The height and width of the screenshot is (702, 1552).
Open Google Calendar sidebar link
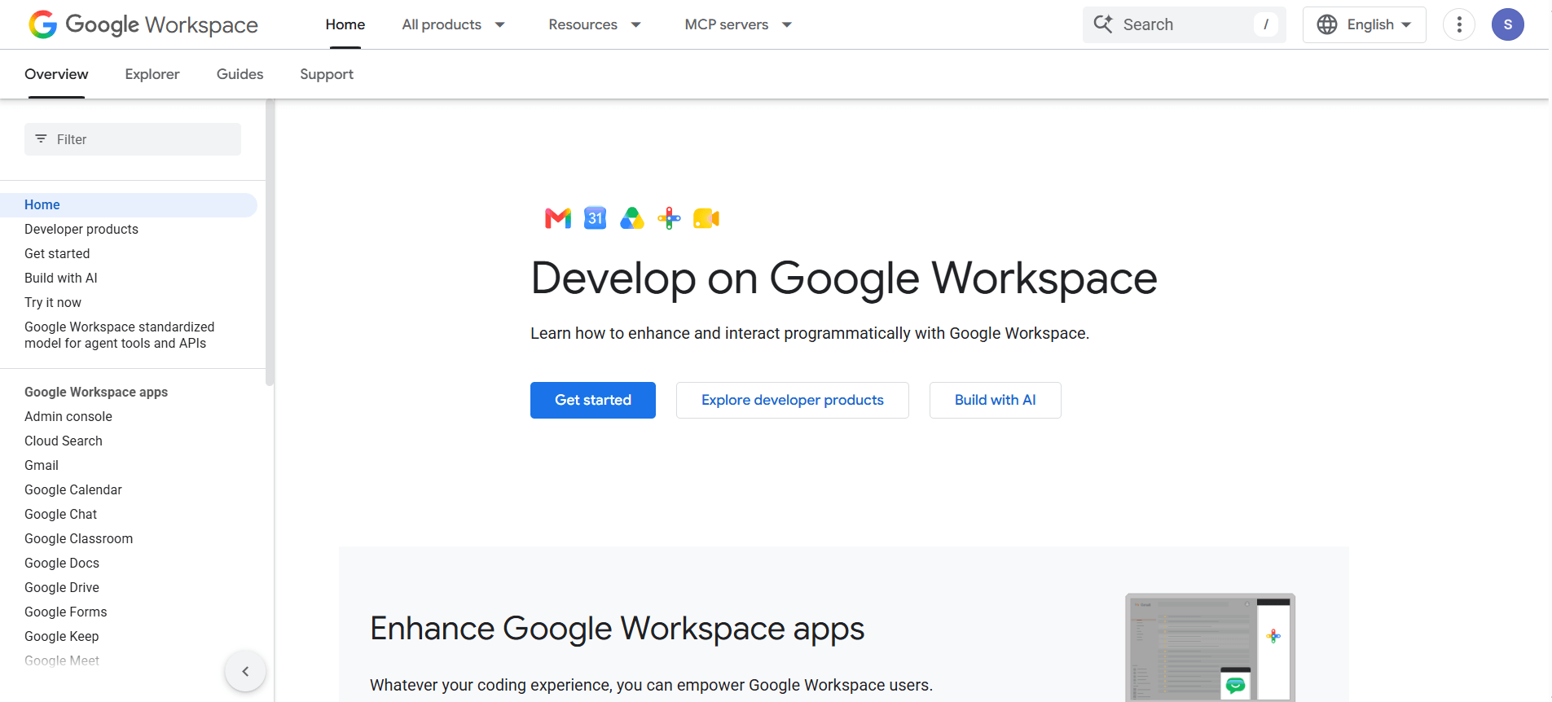coord(73,489)
